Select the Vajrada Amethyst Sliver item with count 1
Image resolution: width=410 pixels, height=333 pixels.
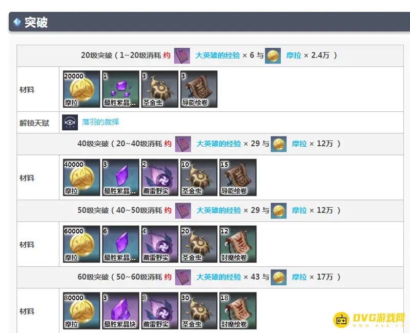[x=121, y=89]
